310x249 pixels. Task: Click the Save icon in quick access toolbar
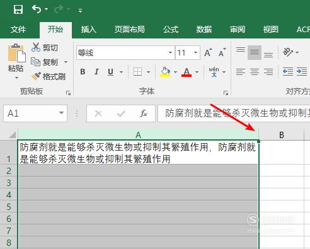[x=18, y=9]
